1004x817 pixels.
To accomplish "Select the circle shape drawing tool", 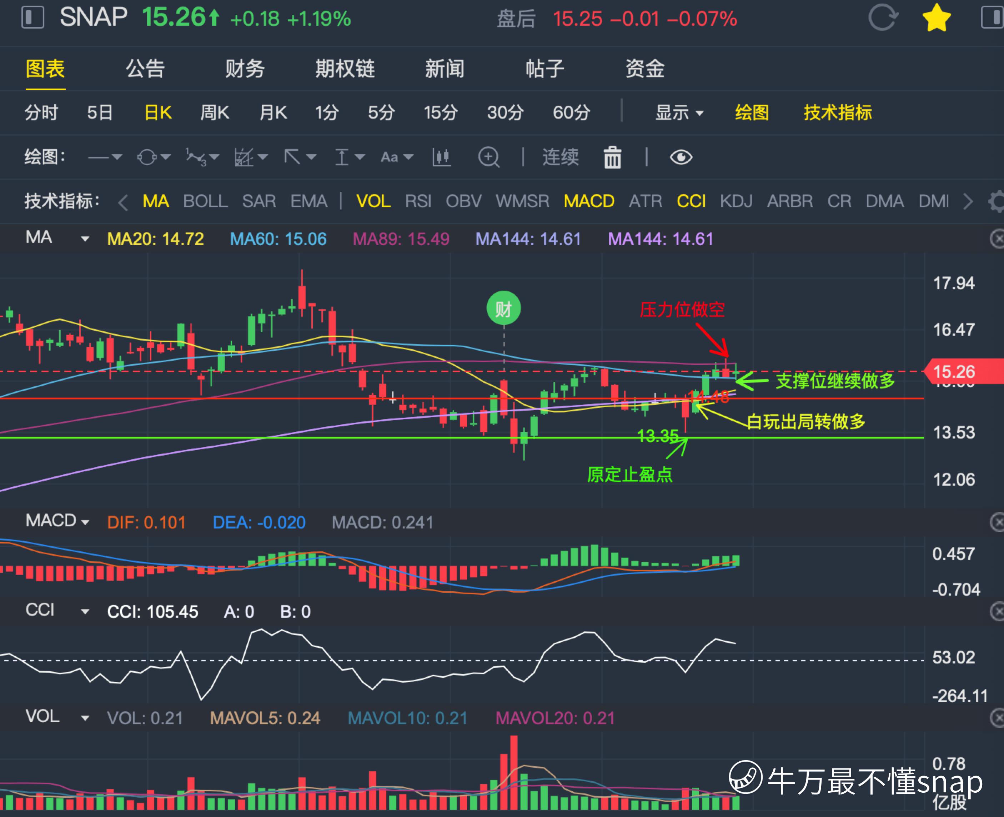I will [147, 157].
